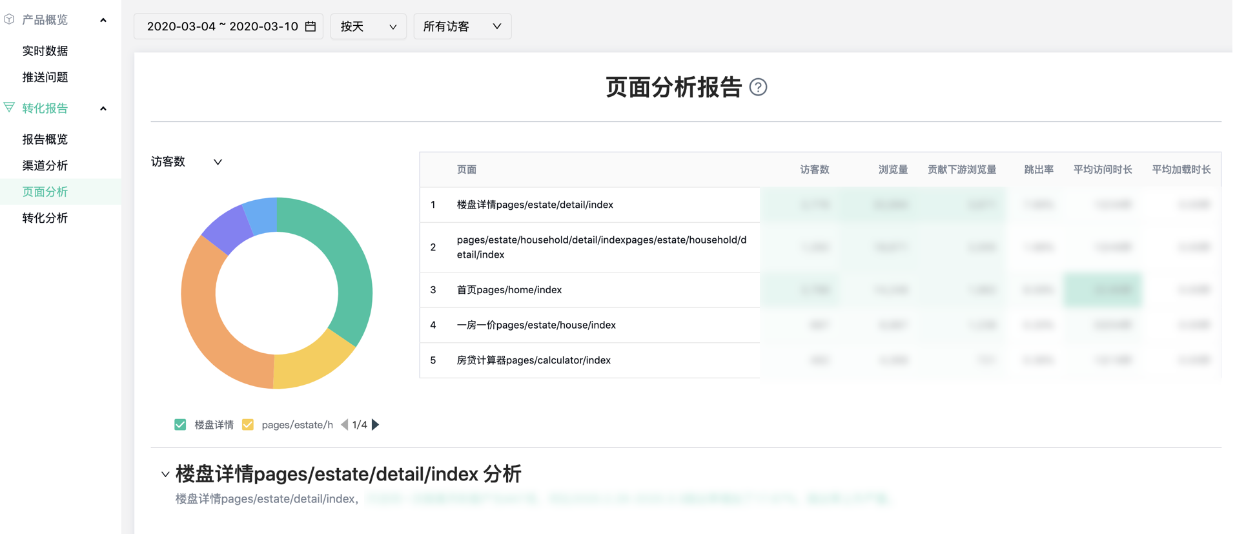Collapse the 转化报告 sidebar section
The height and width of the screenshot is (534, 1235).
coord(103,108)
